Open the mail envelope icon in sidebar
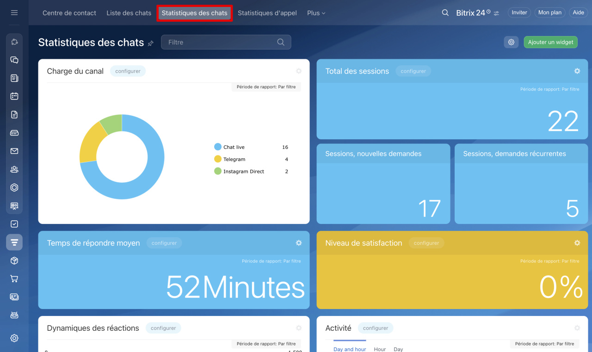The image size is (592, 352). [14, 151]
